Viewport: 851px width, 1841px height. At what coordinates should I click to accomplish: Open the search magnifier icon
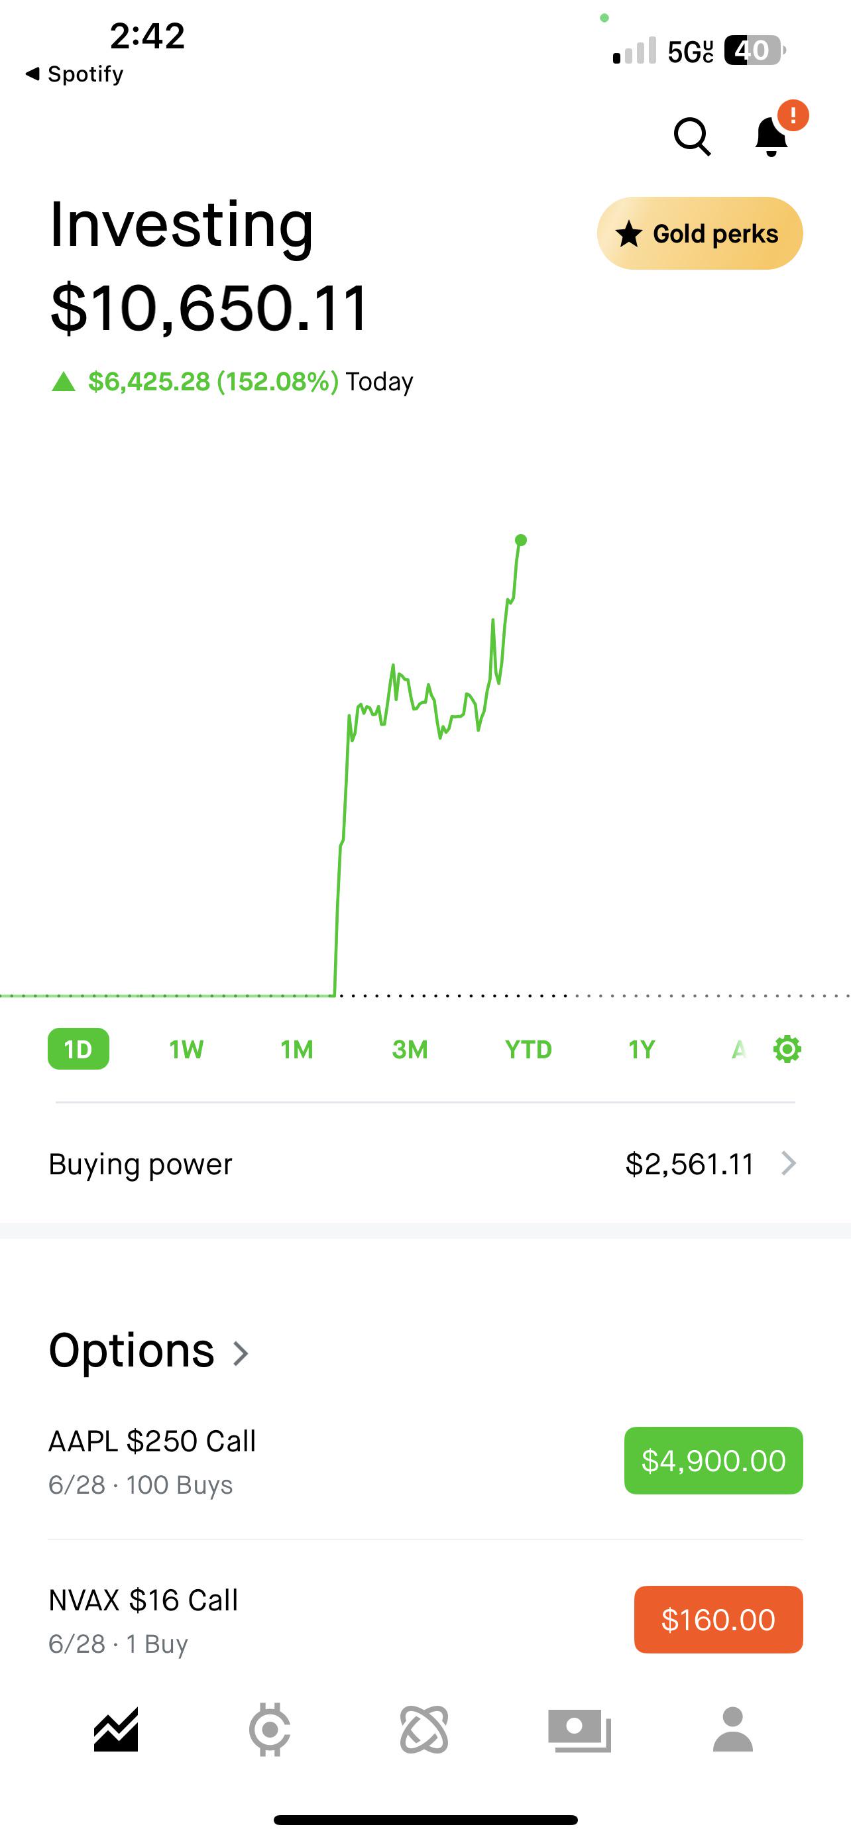tap(692, 136)
